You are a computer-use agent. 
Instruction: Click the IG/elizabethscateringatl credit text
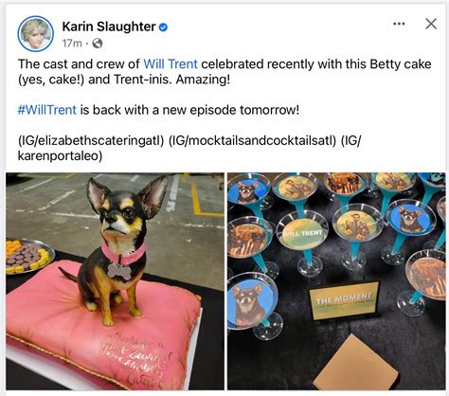pyautogui.click(x=91, y=141)
